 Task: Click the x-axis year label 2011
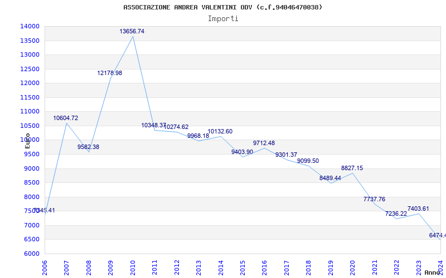pos(155,267)
